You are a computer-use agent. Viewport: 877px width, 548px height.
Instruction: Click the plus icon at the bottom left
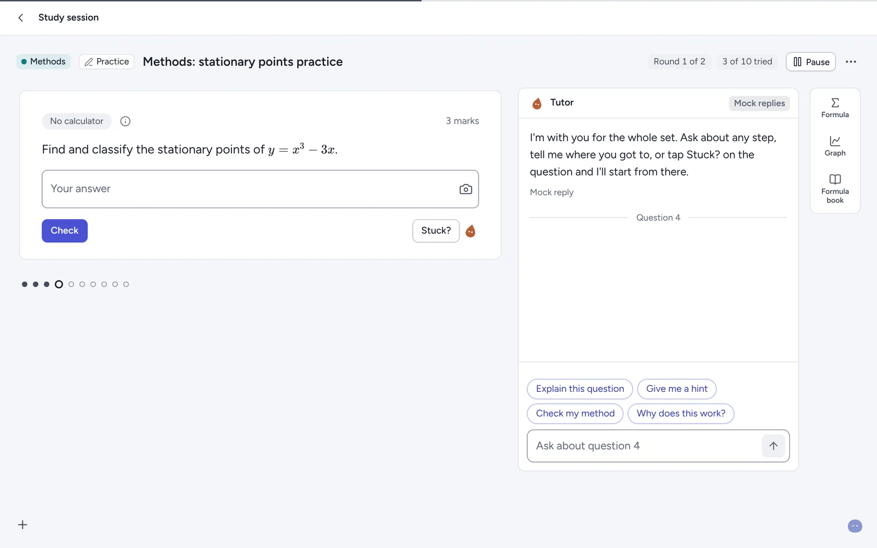coord(22,525)
